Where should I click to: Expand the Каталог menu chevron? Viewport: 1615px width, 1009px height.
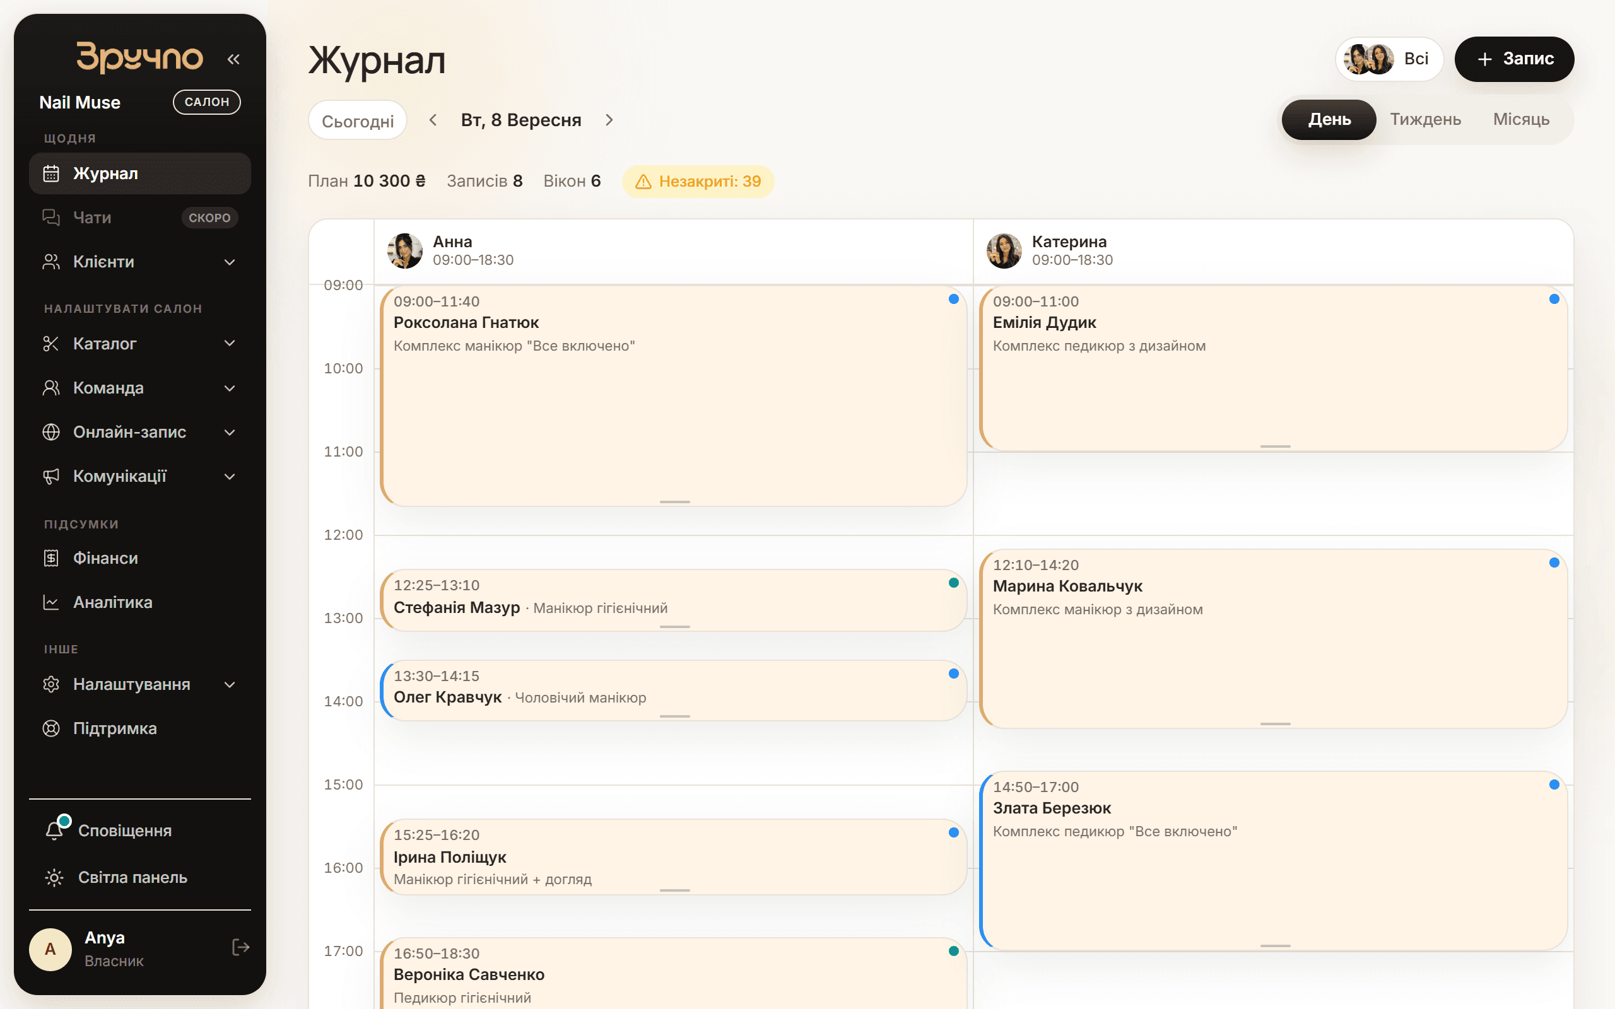(230, 344)
